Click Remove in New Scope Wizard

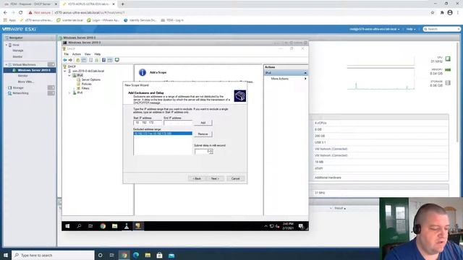pyautogui.click(x=203, y=134)
